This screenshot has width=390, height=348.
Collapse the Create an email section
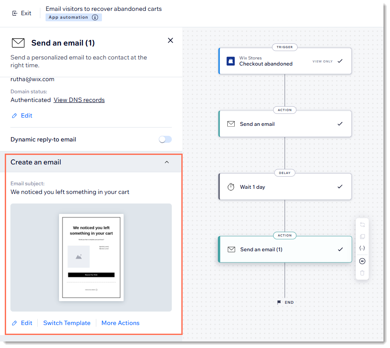[167, 162]
